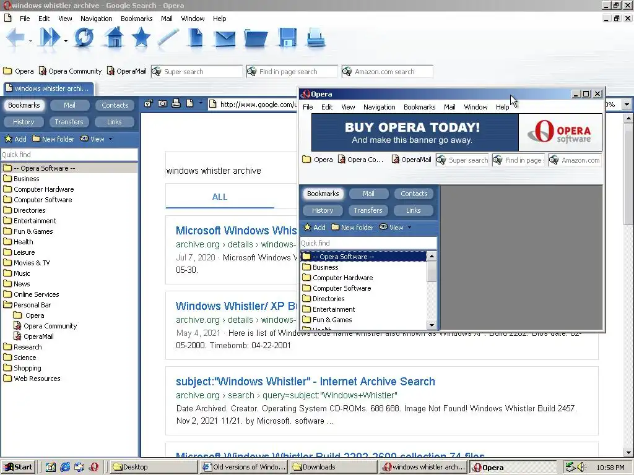
Task: Open the Internet Archive Search result link
Action: 305,381
